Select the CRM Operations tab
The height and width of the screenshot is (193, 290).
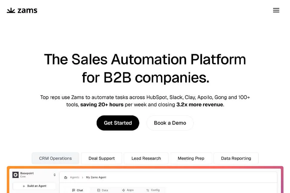click(56, 158)
